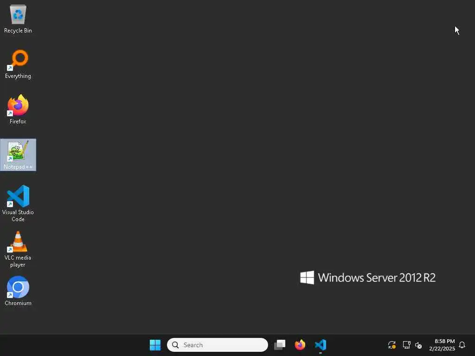This screenshot has height=356, width=475.
Task: Select the Visual Studio Code desktop shortcut
Action: click(x=18, y=203)
